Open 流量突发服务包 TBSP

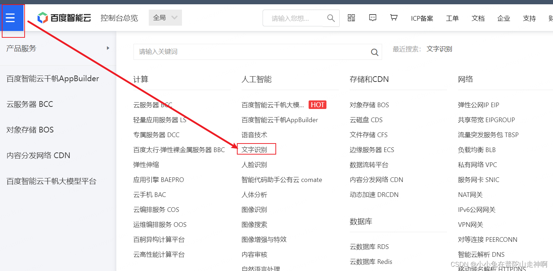[x=488, y=135]
